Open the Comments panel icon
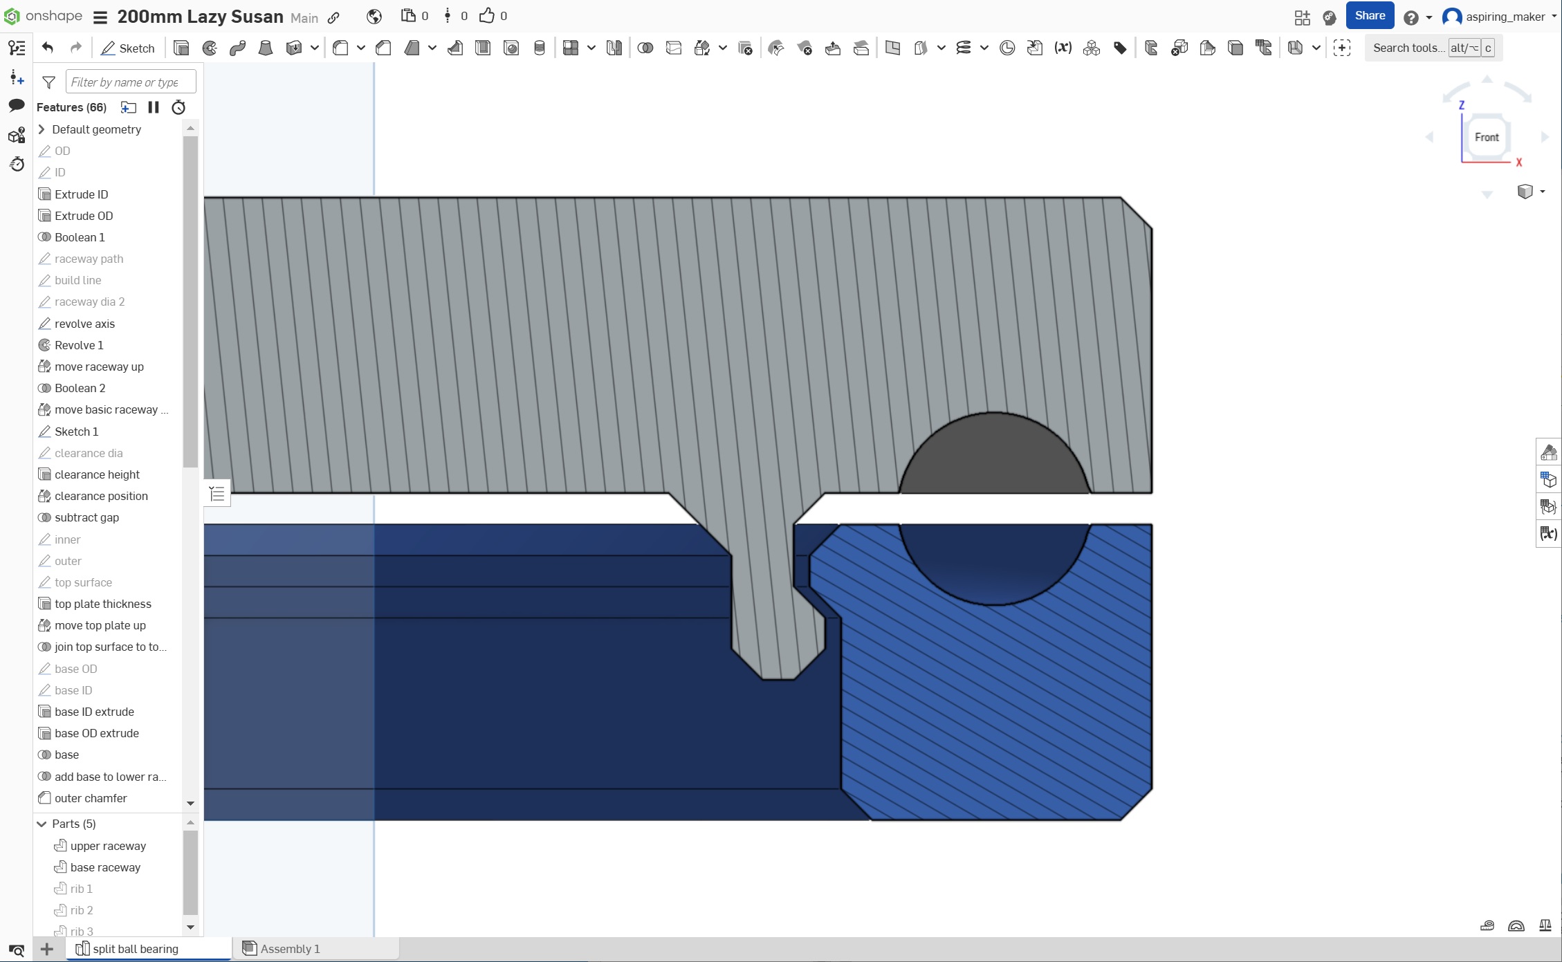1562x962 pixels. point(17,106)
